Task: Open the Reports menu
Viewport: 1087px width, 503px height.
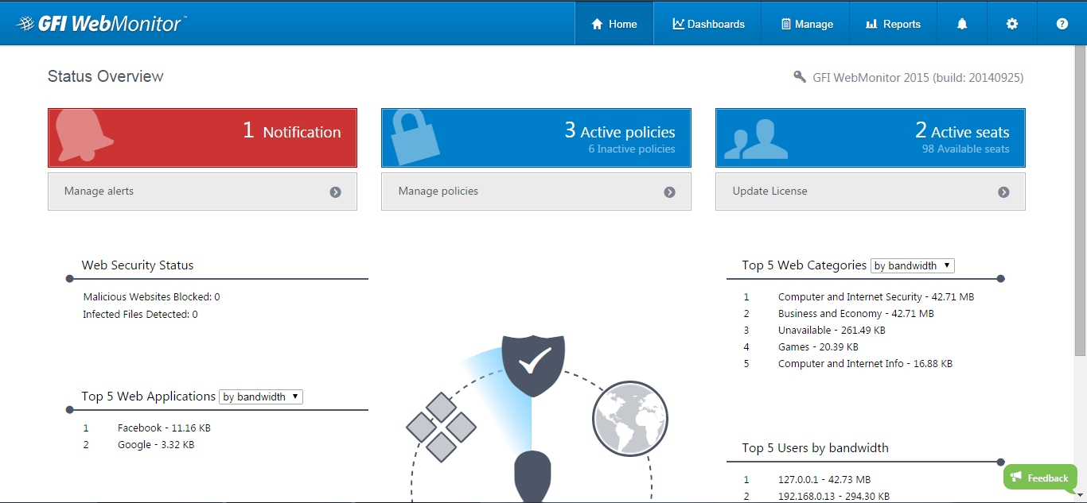Action: point(894,24)
